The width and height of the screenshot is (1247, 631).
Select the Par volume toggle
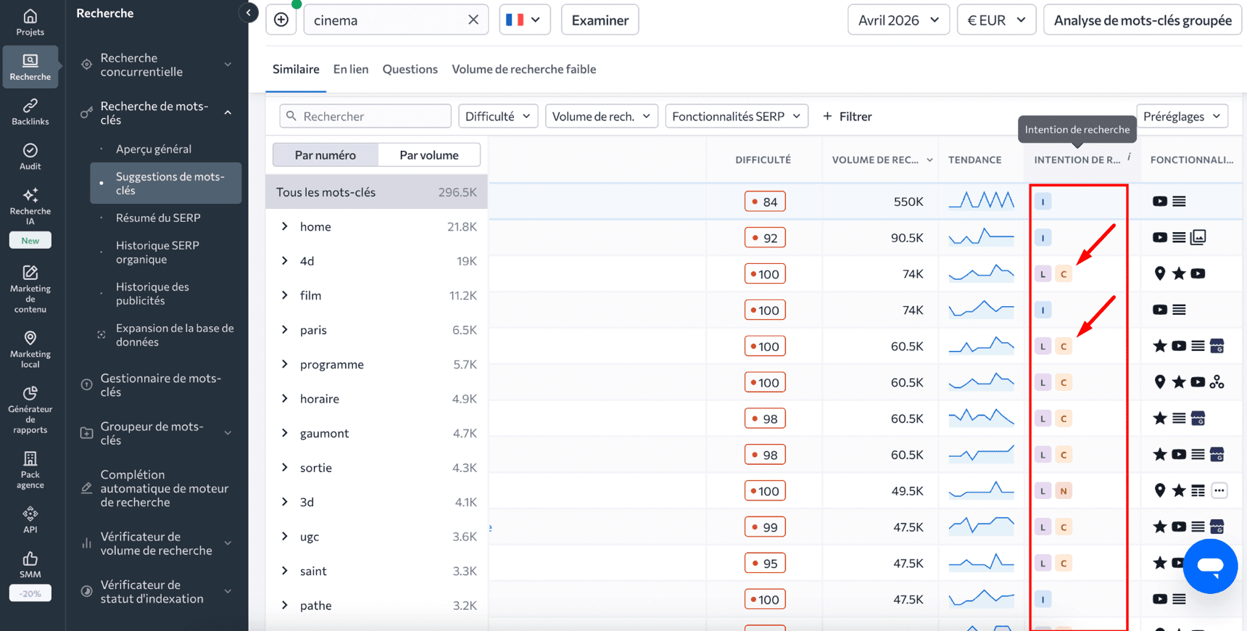428,154
